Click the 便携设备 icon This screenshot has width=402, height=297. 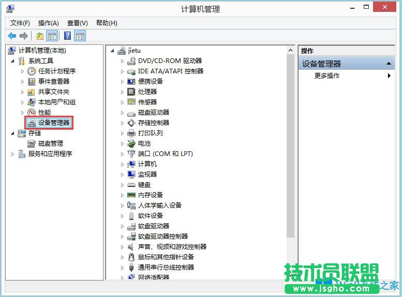(131, 82)
